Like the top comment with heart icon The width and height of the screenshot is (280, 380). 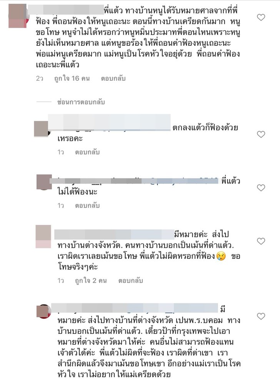(x=261, y=17)
